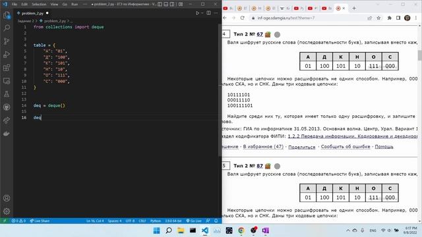Open the Go menu
The width and height of the screenshot is (422, 237).
[65, 5]
